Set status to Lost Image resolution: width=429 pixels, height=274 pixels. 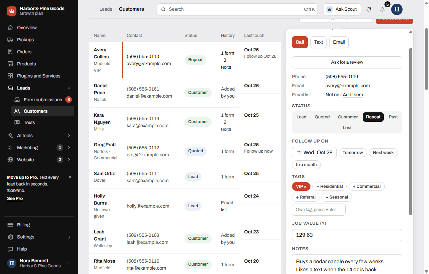point(347,128)
